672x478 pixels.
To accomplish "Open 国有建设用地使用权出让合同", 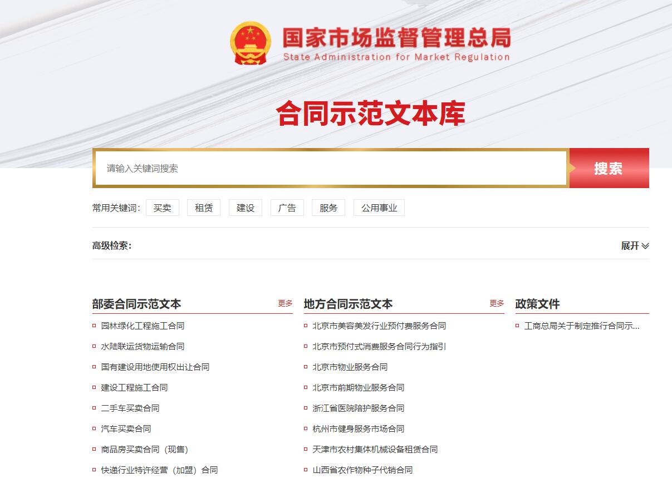I will (x=155, y=367).
